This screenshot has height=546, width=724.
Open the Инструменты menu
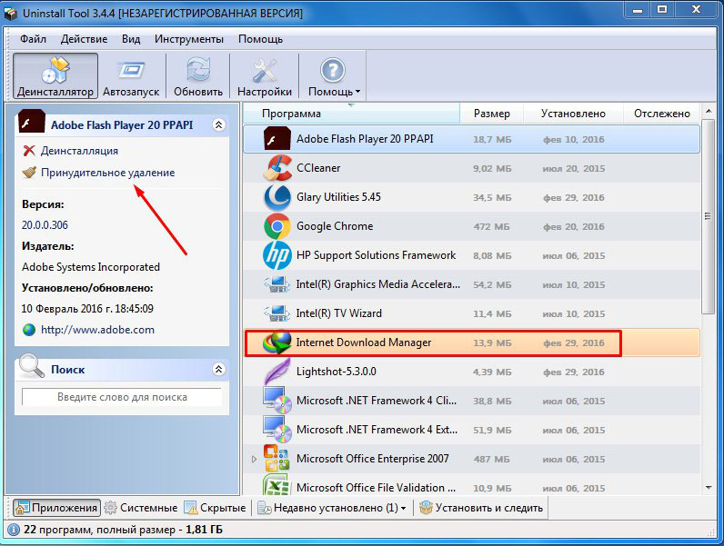coord(188,39)
